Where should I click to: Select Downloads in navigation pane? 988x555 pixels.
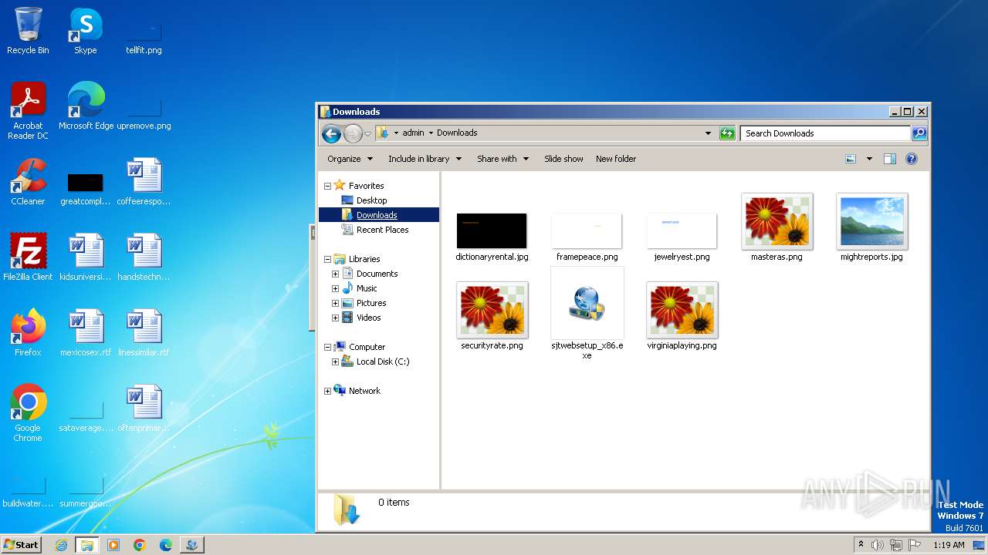(377, 215)
